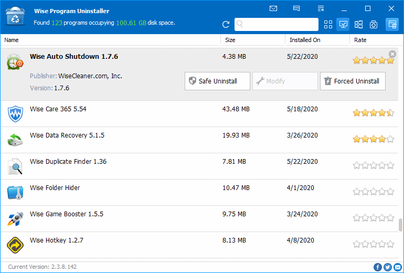The width and height of the screenshot is (404, 273).
Task: Switch to Windows apps view icon
Action: tap(358, 25)
